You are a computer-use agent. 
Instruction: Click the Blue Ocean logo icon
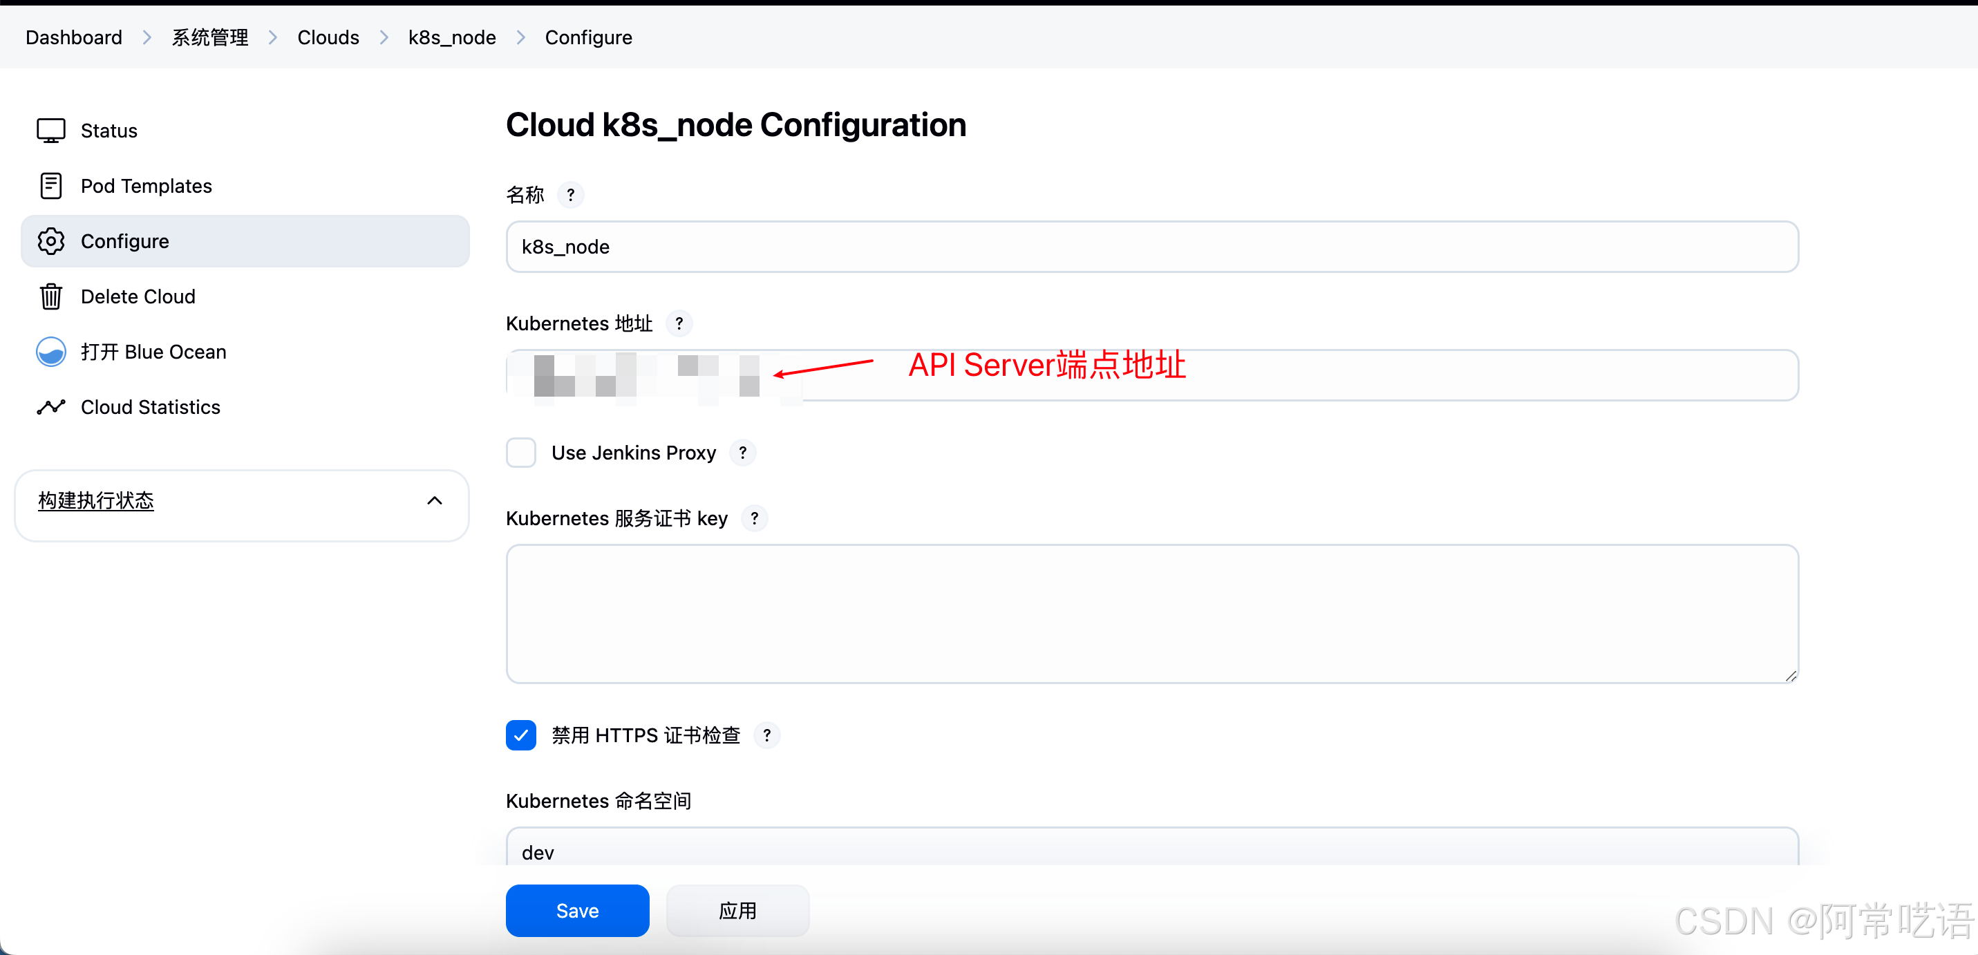pyautogui.click(x=50, y=352)
